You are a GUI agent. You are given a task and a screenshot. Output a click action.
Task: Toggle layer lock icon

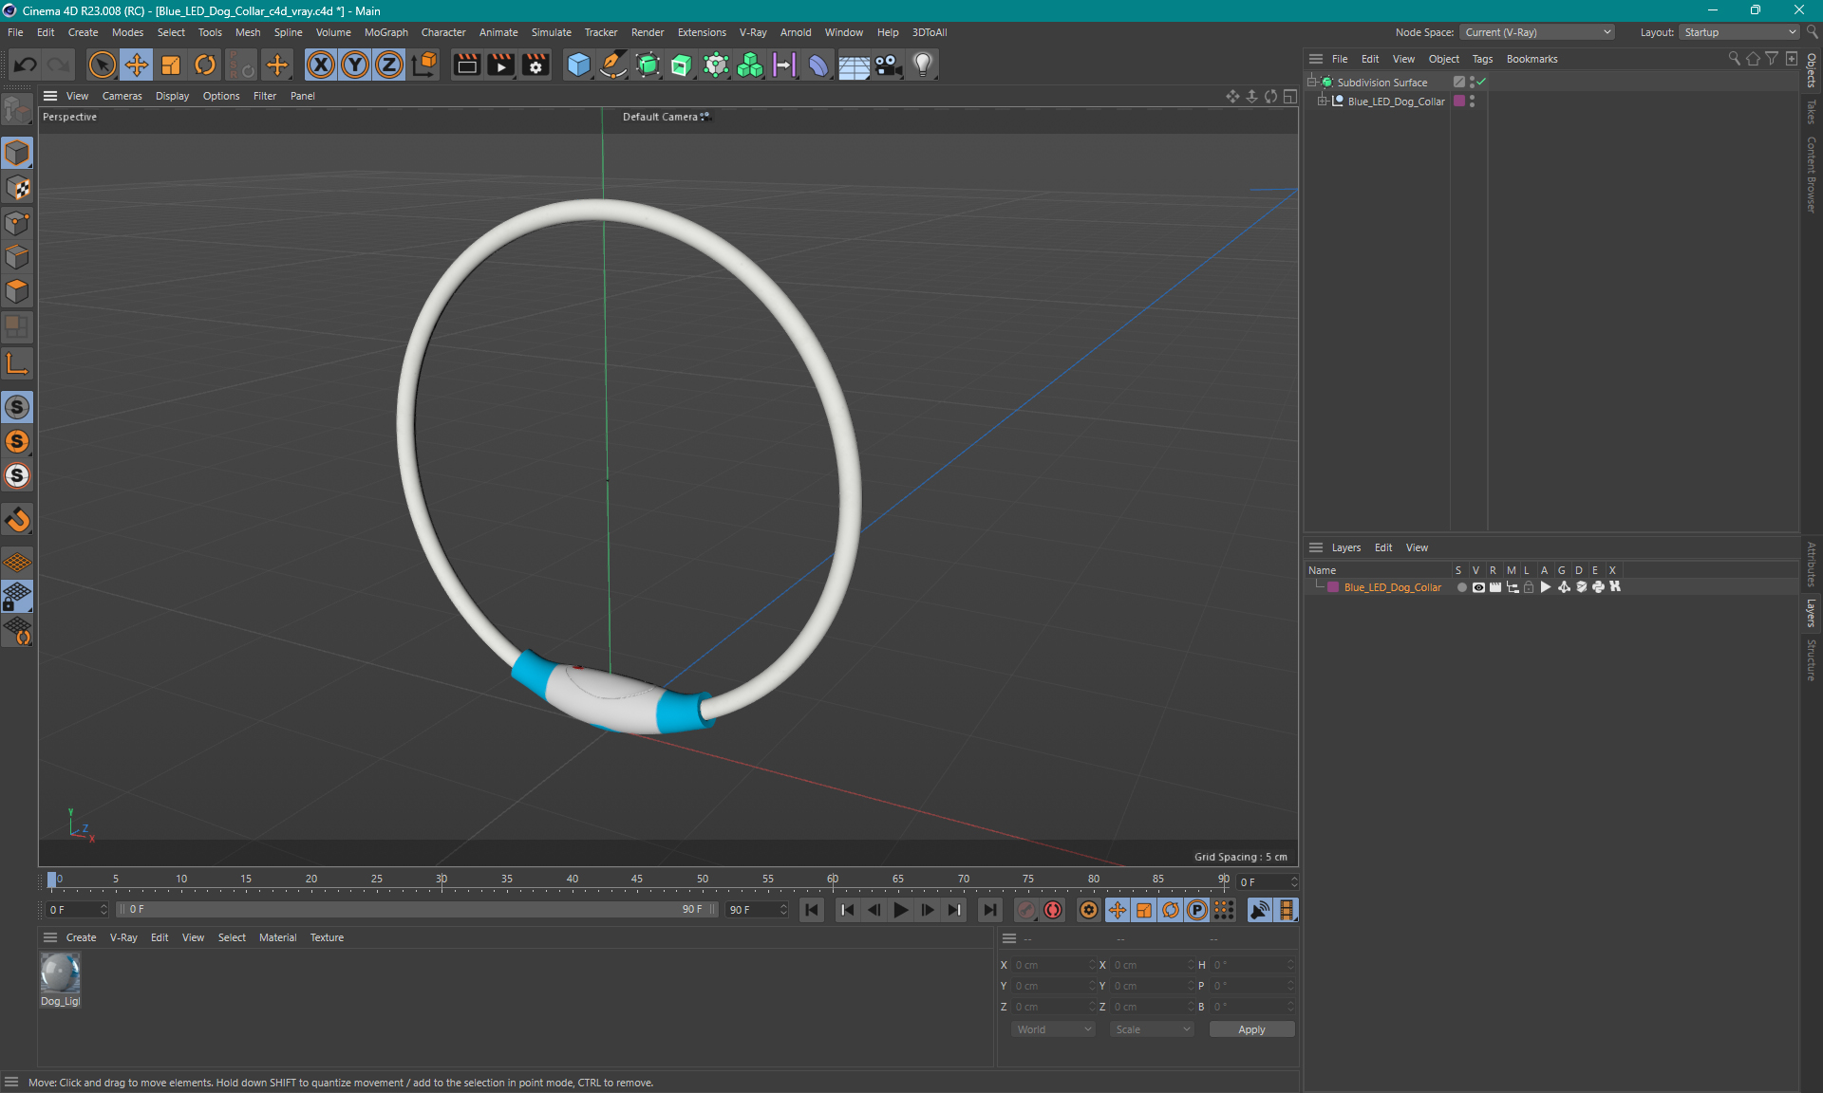click(x=1529, y=587)
